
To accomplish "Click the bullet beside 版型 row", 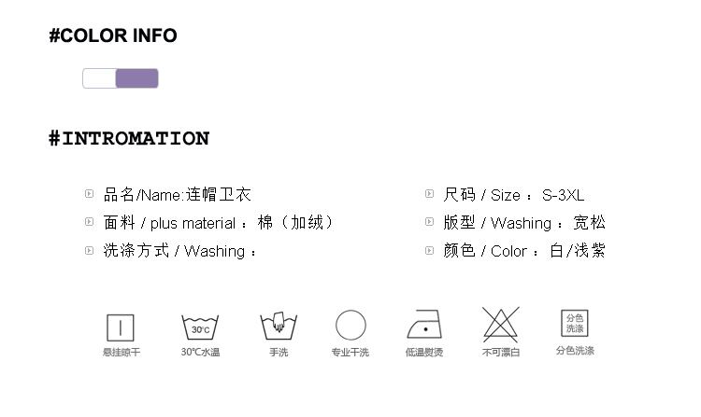I will point(430,222).
